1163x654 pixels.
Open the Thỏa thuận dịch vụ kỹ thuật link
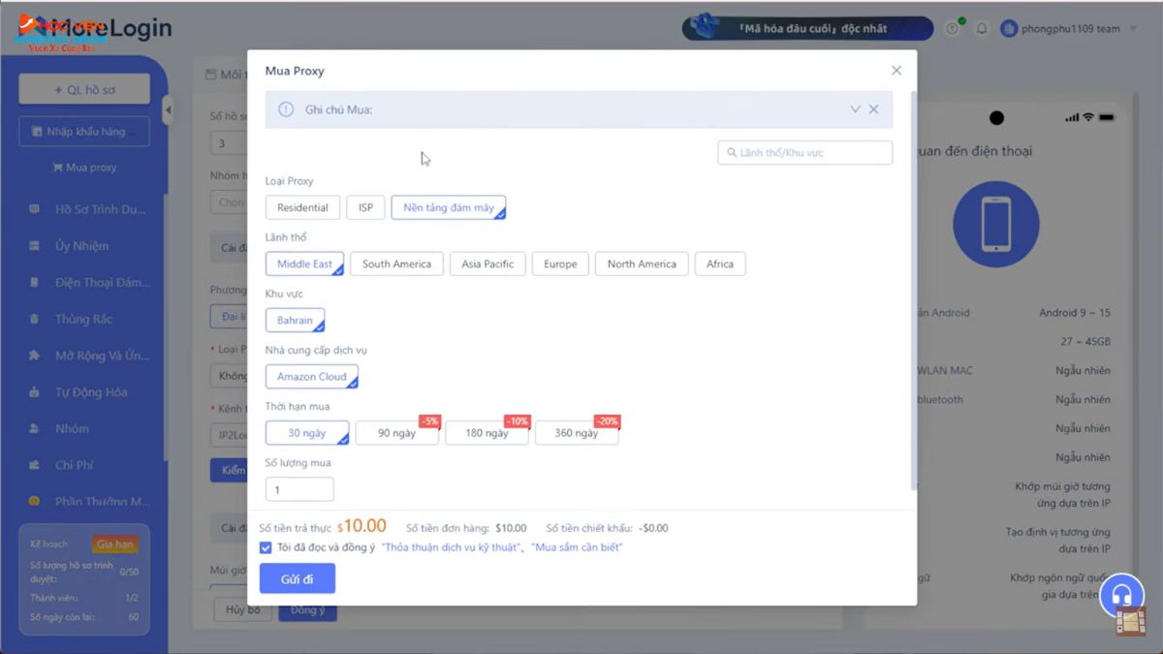point(453,547)
